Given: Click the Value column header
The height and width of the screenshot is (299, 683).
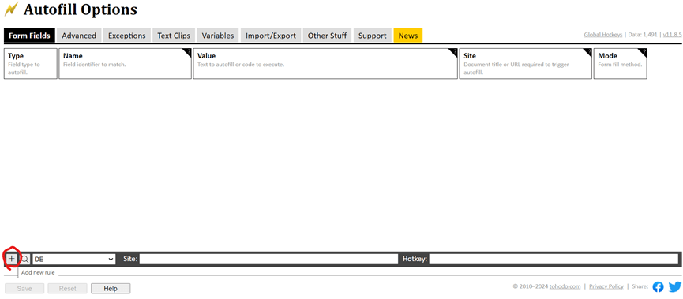Looking at the screenshot, I should [325, 64].
